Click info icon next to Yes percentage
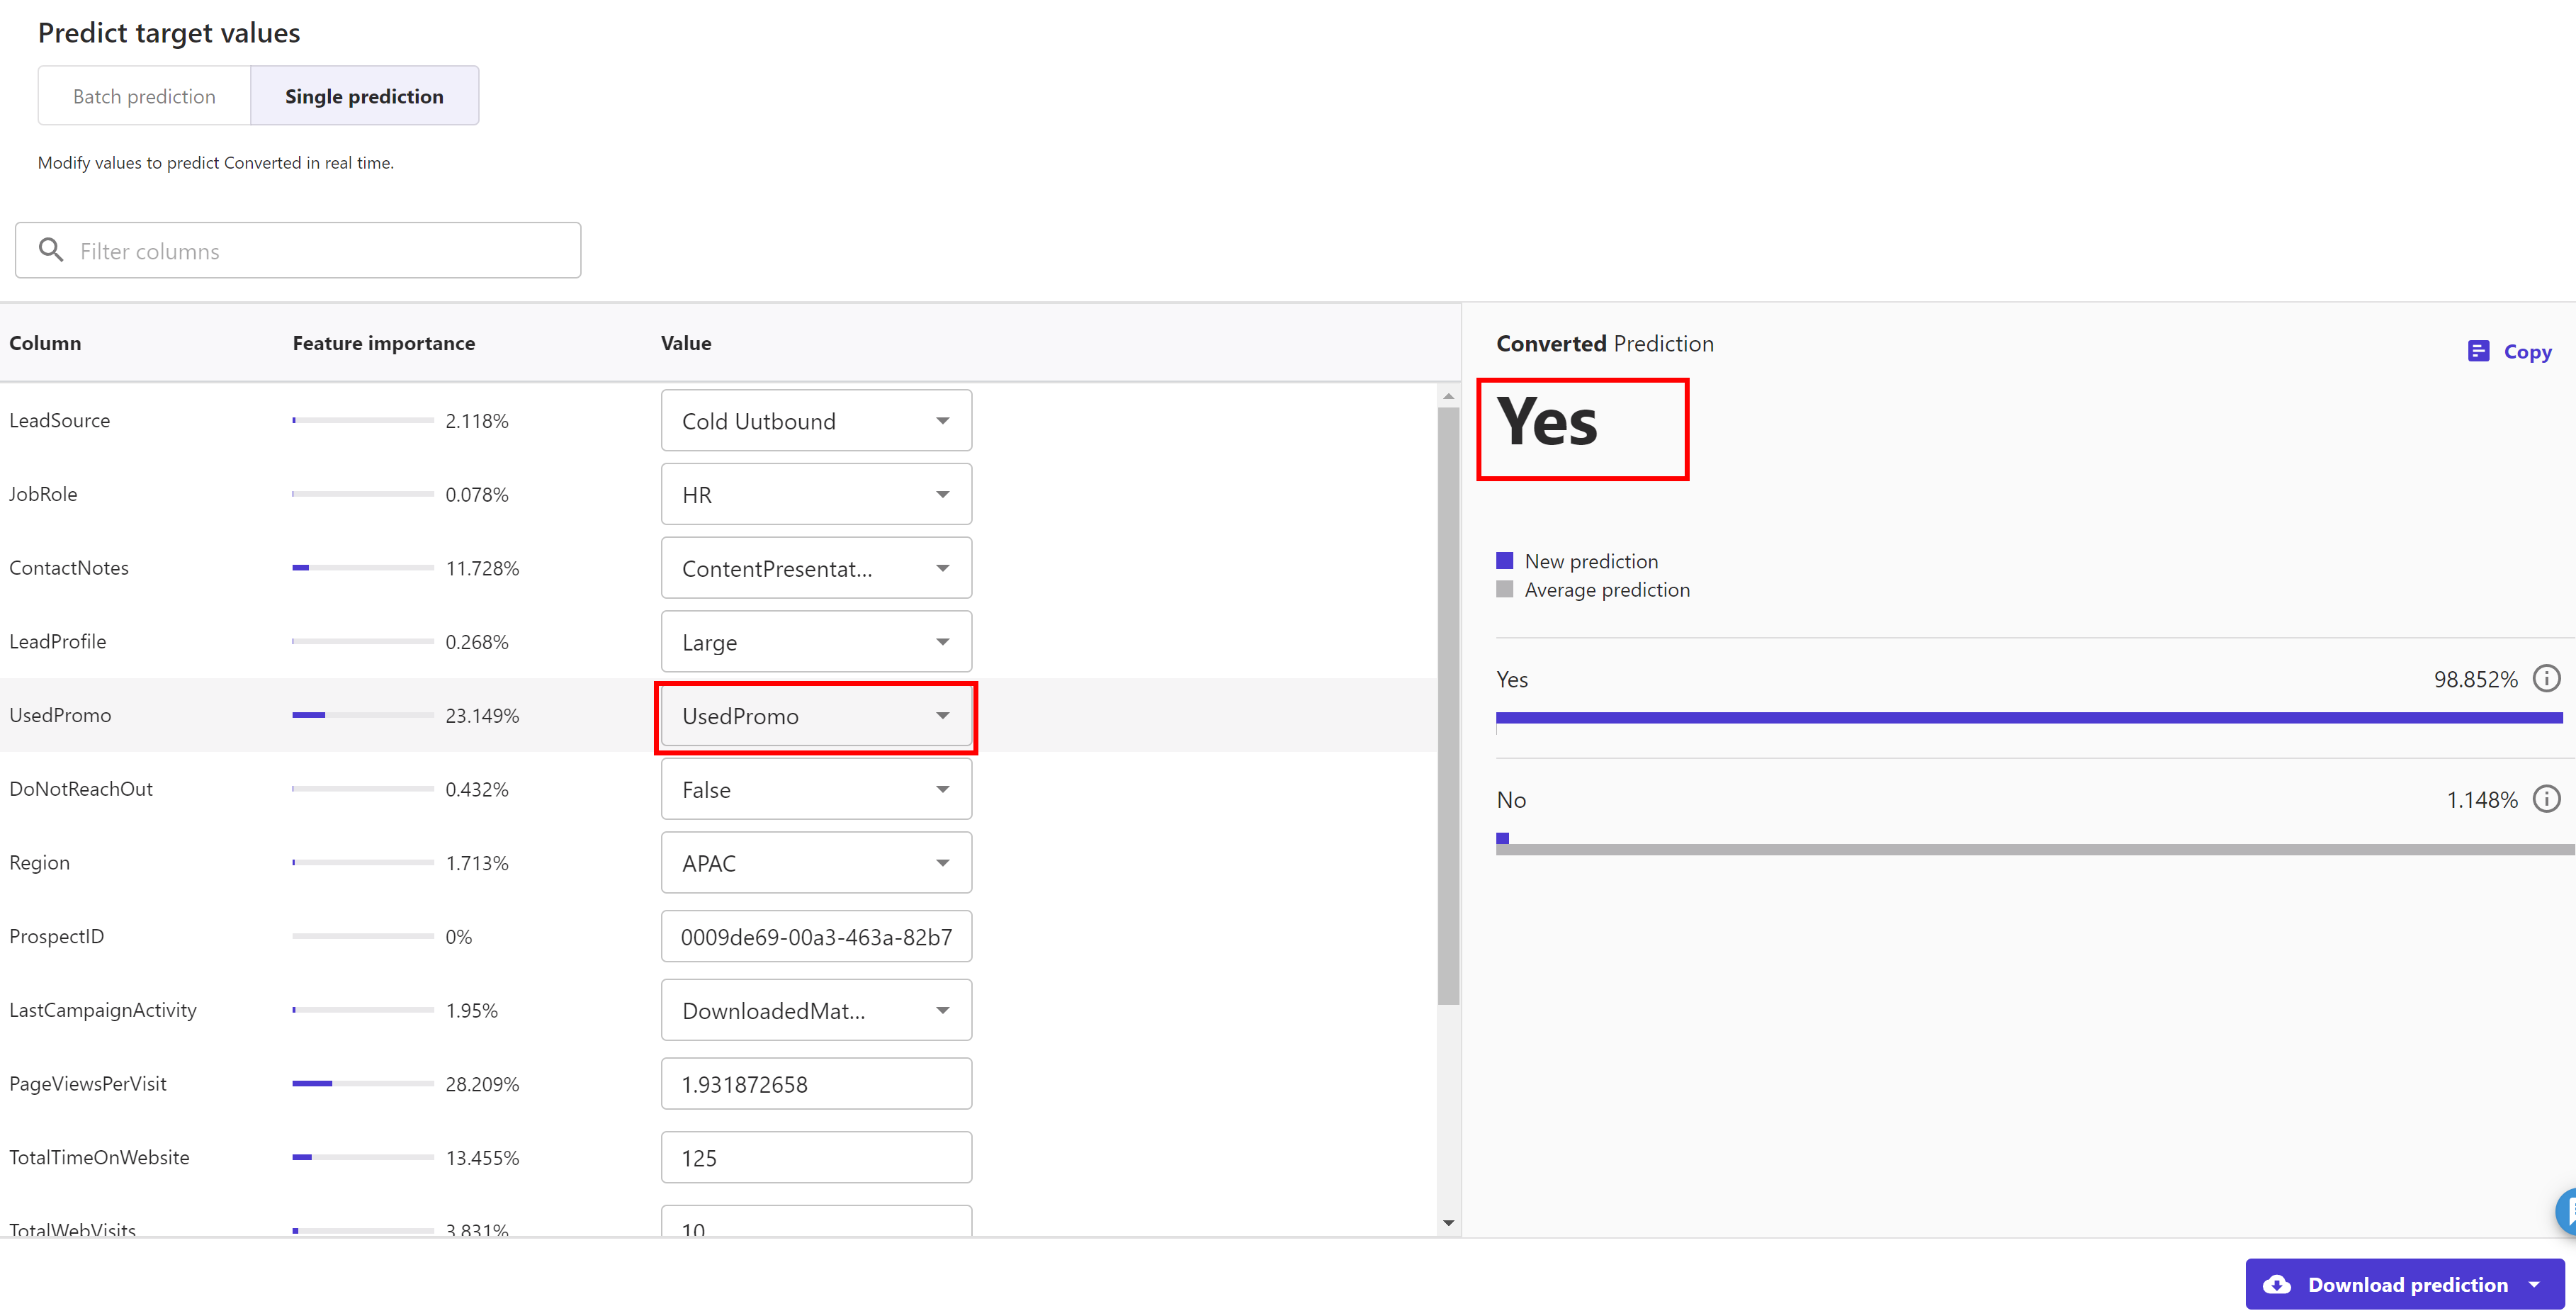The height and width of the screenshot is (1311, 2576). click(2546, 679)
